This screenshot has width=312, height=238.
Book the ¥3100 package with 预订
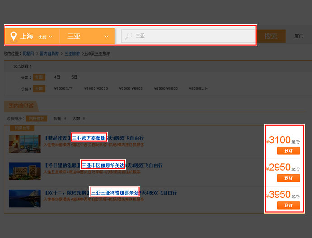pos(288,151)
